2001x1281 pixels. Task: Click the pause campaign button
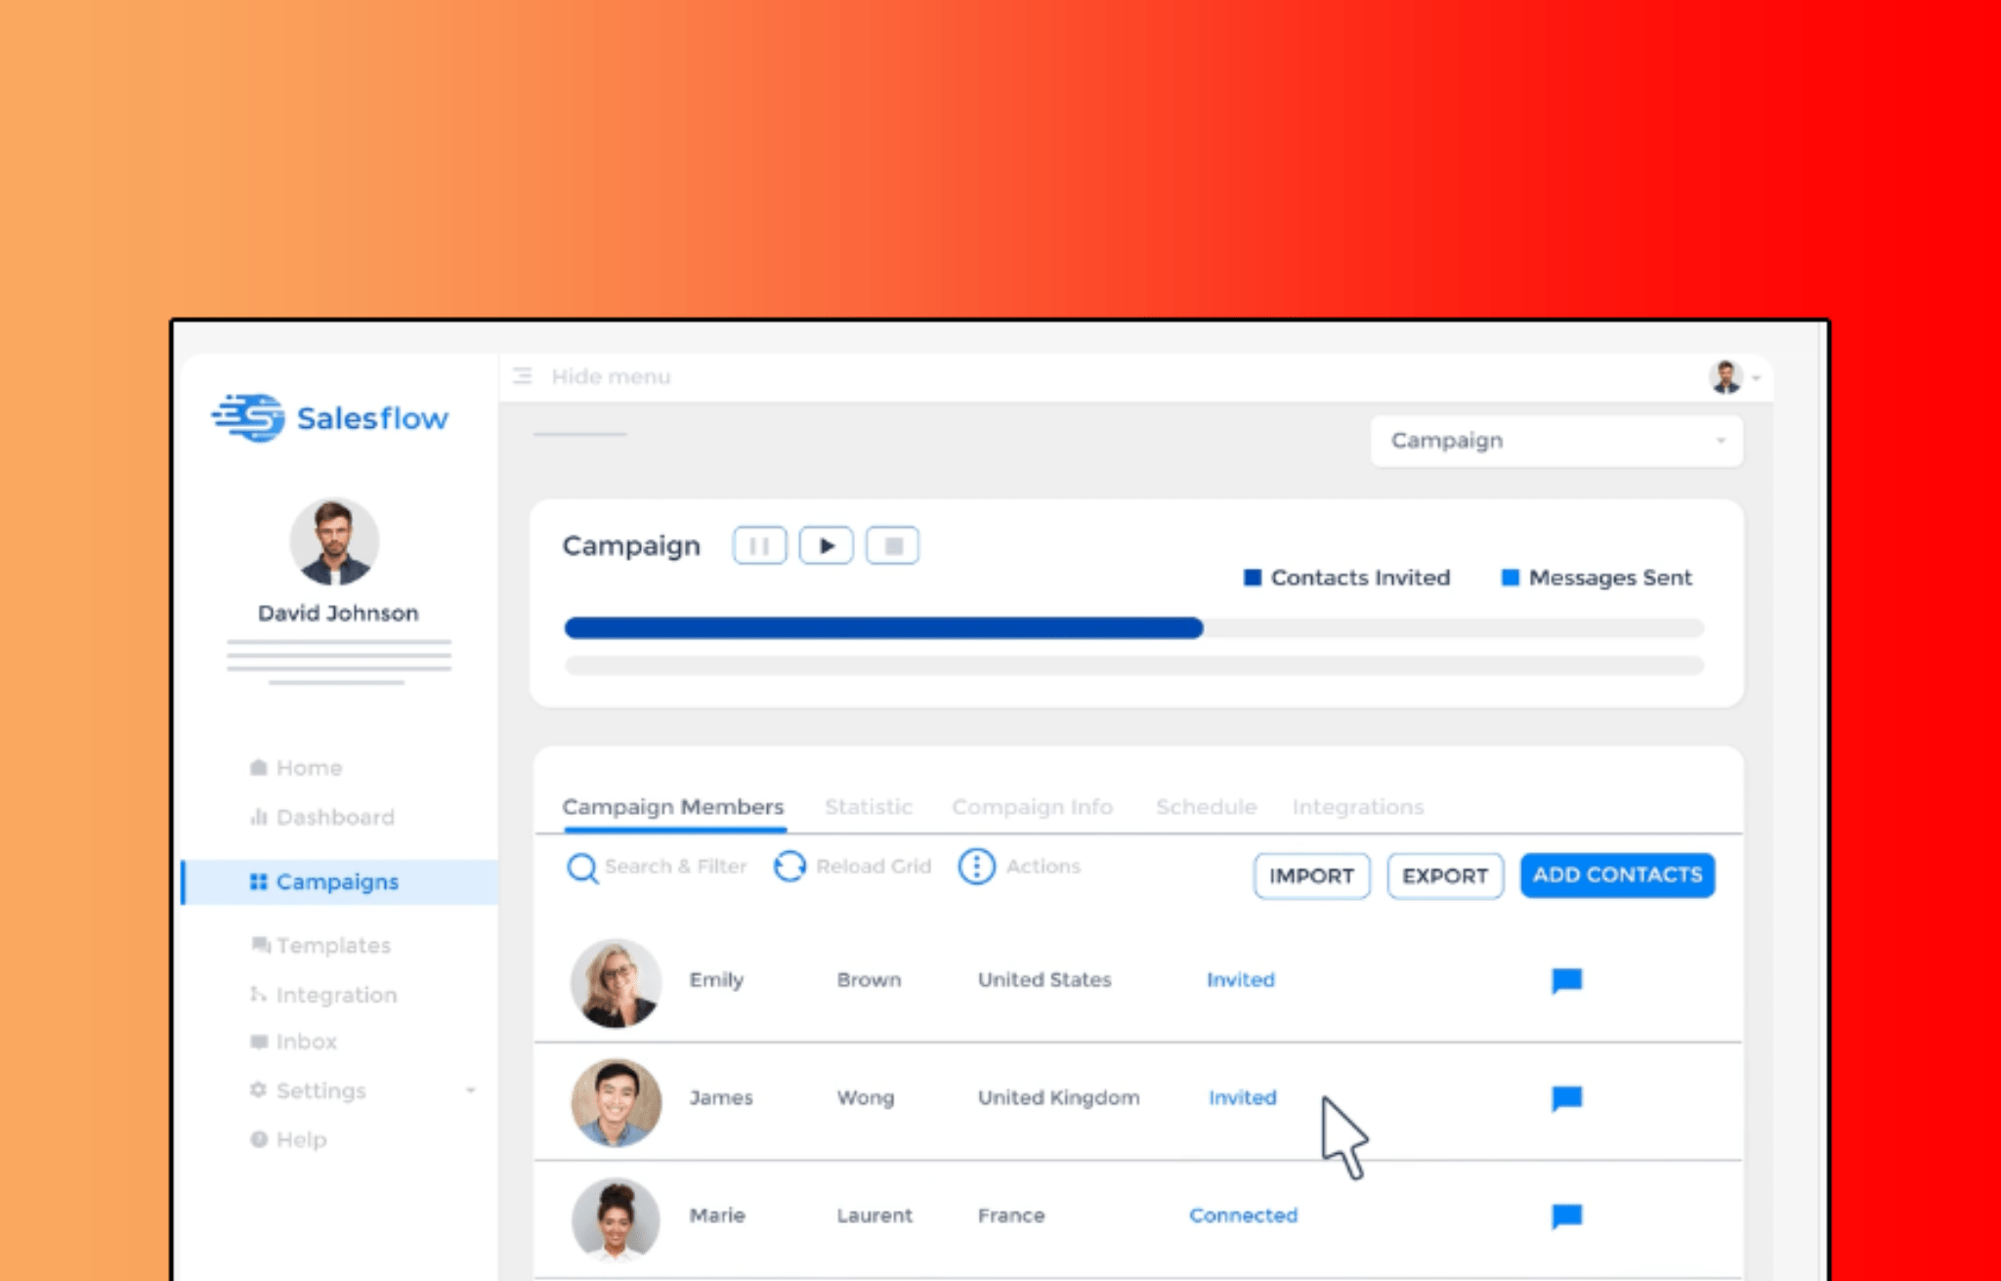coord(760,545)
